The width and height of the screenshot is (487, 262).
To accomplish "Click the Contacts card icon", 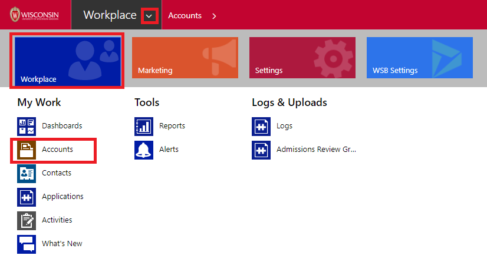I will click(x=27, y=173).
